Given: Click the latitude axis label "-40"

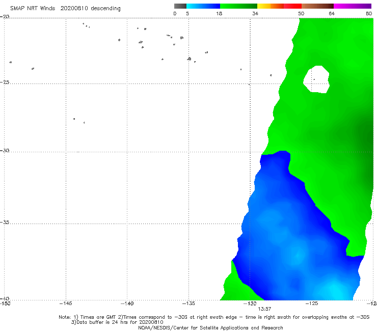Looking at the screenshot, I should click(5, 298).
